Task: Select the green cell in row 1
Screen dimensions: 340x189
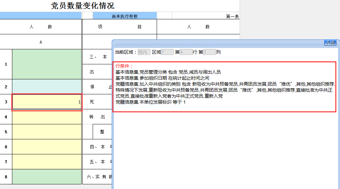Action: pyautogui.click(x=47, y=64)
